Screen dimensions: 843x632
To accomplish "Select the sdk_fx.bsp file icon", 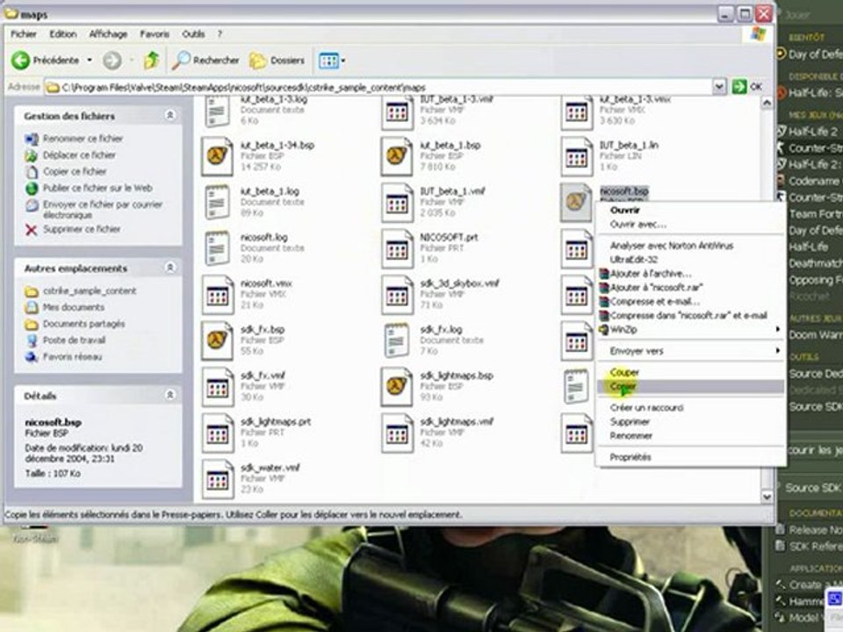I will point(217,341).
